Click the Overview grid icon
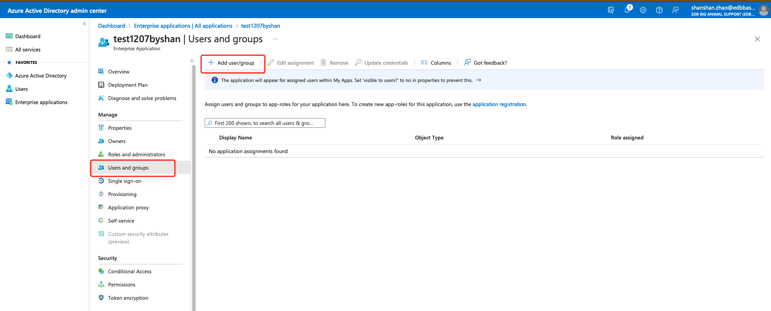 [x=101, y=72]
